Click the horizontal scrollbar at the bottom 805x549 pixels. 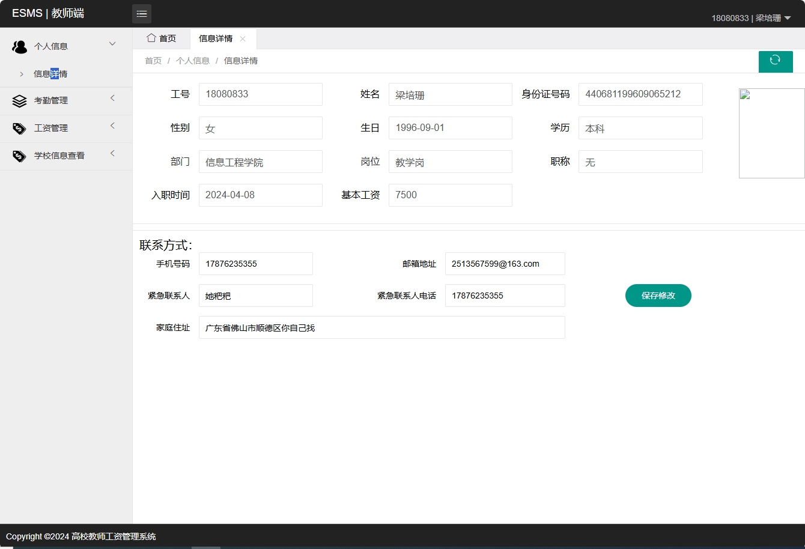206,547
